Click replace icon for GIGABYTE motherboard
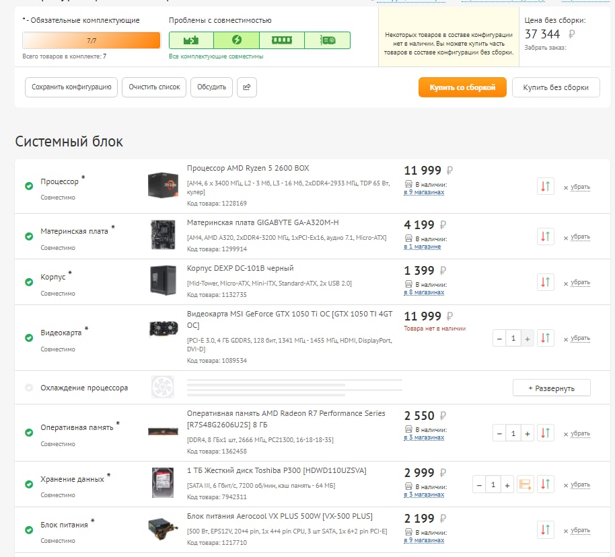The height and width of the screenshot is (557, 615). click(546, 237)
